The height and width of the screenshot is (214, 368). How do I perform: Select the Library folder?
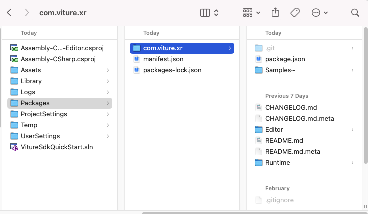31,81
